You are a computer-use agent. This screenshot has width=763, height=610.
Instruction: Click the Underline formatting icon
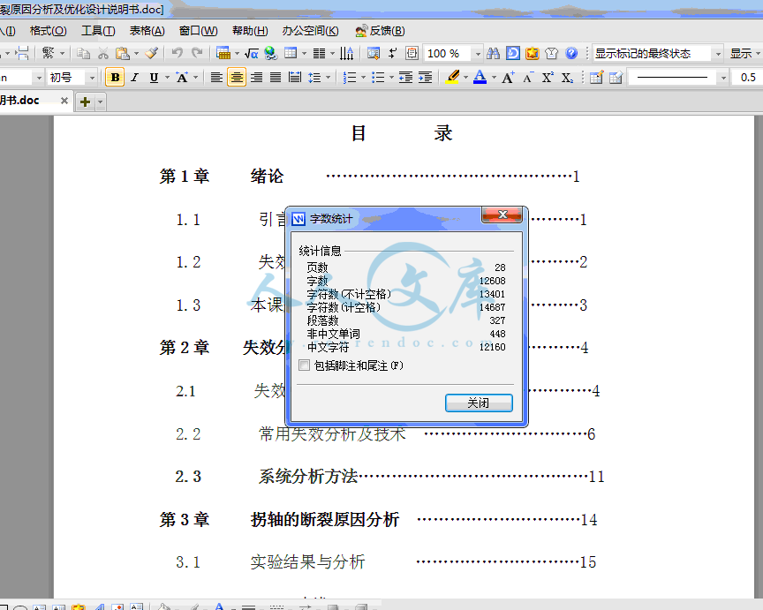coord(154,78)
